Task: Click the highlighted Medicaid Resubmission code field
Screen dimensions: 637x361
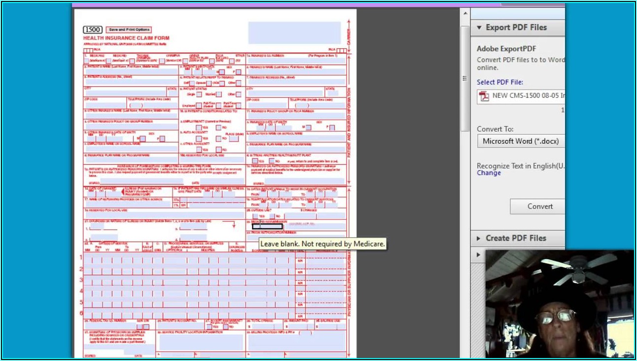Action: click(x=267, y=226)
